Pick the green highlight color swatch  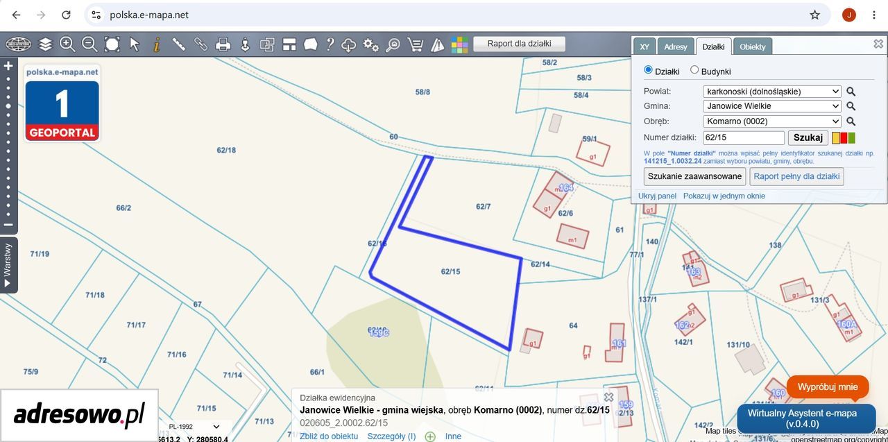tap(851, 138)
